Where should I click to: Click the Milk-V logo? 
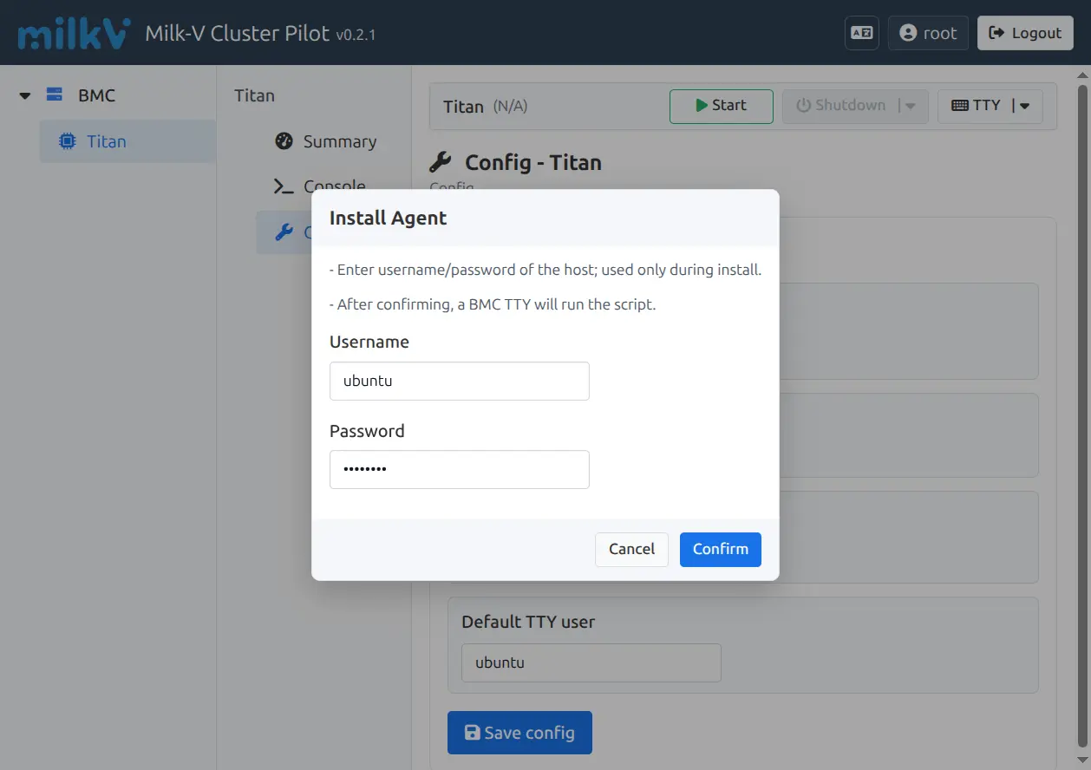pos(74,33)
